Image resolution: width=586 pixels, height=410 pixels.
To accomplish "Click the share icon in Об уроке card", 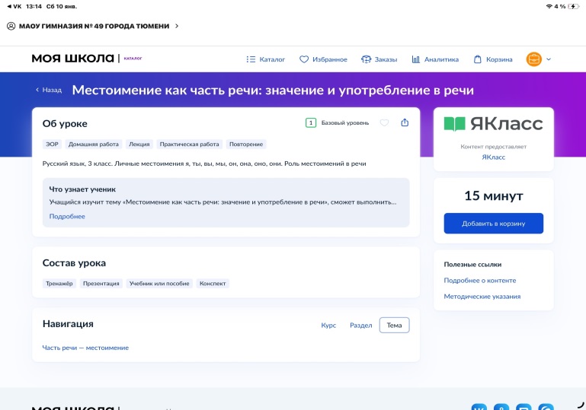I will tap(405, 122).
